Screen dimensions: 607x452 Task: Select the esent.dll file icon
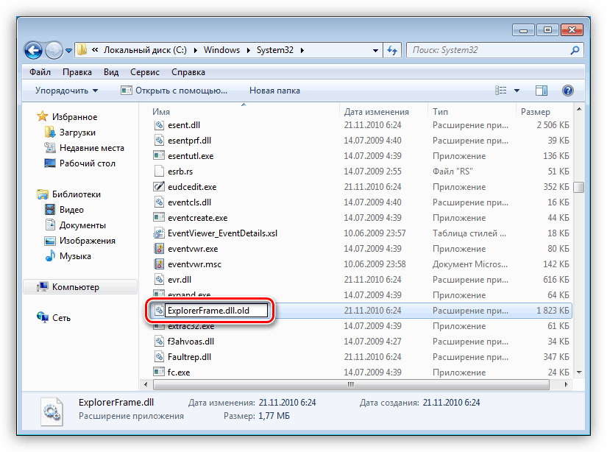[x=159, y=125]
